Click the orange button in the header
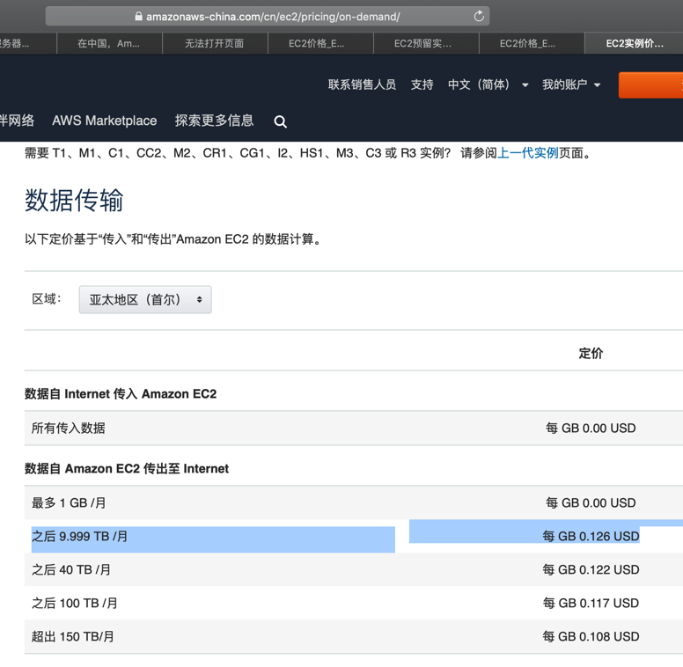 pyautogui.click(x=650, y=84)
